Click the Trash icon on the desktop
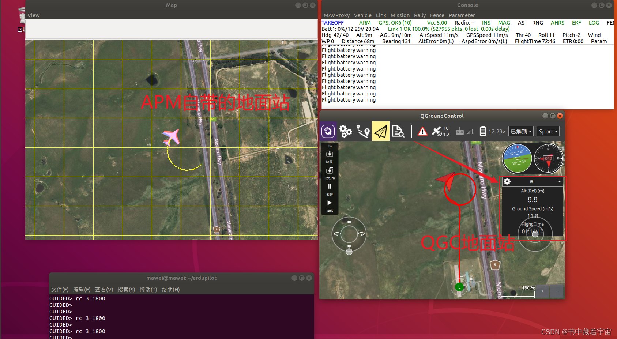Viewport: 617px width, 339px height. pyautogui.click(x=22, y=16)
